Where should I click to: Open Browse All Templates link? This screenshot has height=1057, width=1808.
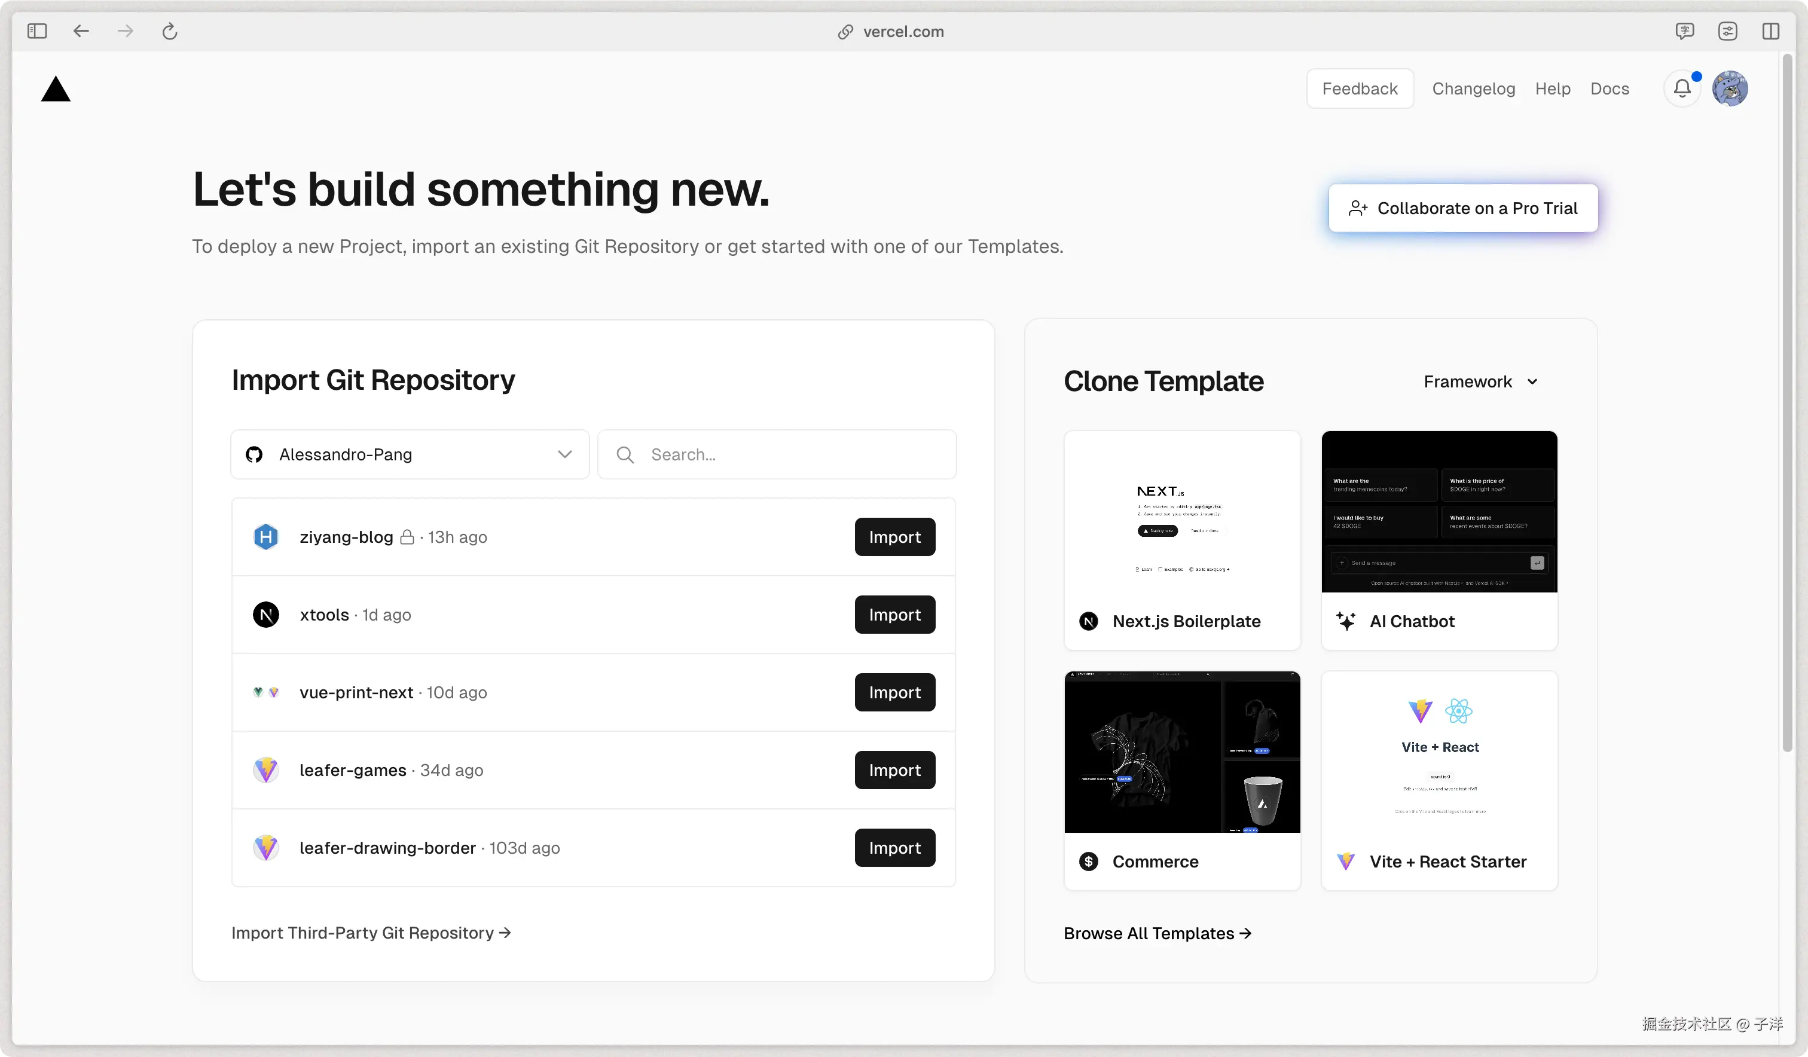pyautogui.click(x=1156, y=933)
